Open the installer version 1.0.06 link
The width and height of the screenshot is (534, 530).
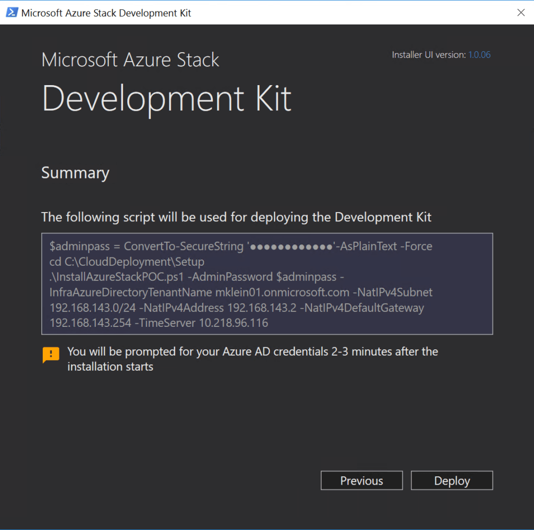click(x=479, y=55)
